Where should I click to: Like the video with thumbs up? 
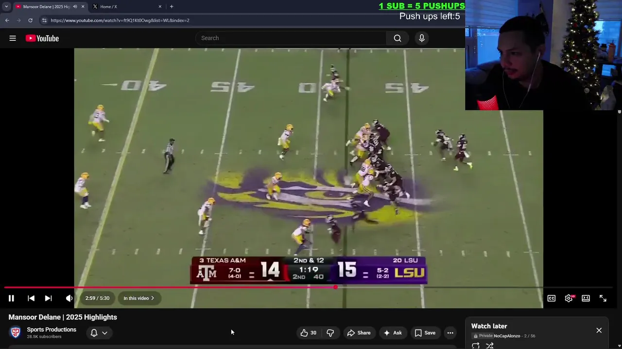[x=309, y=333]
